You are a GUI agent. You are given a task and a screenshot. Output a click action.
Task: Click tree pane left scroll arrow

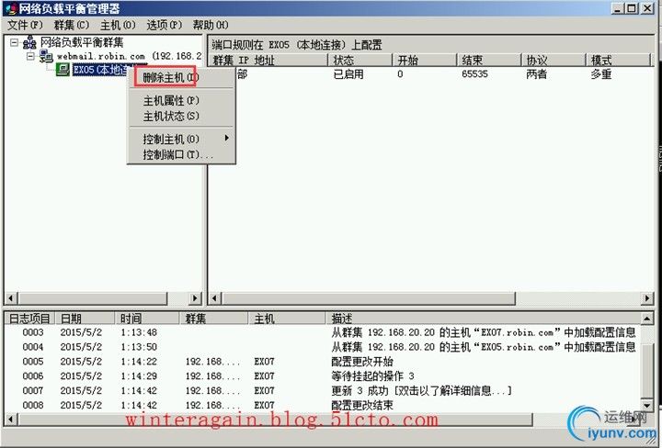(x=11, y=298)
